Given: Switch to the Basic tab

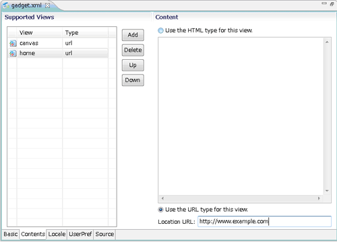Looking at the screenshot, I should pyautogui.click(x=11, y=234).
